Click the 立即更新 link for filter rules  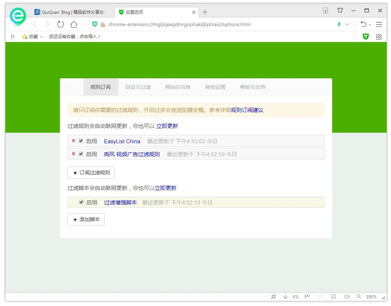(x=167, y=126)
